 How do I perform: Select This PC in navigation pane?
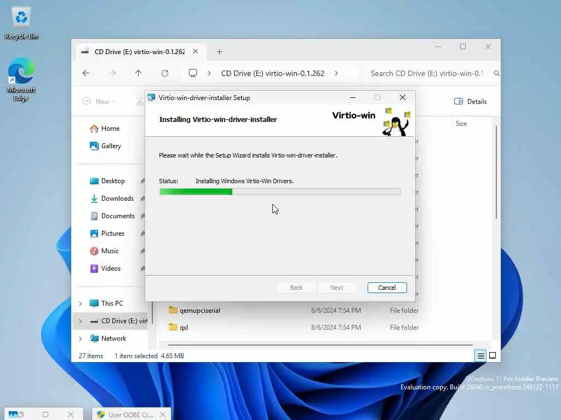(106, 304)
